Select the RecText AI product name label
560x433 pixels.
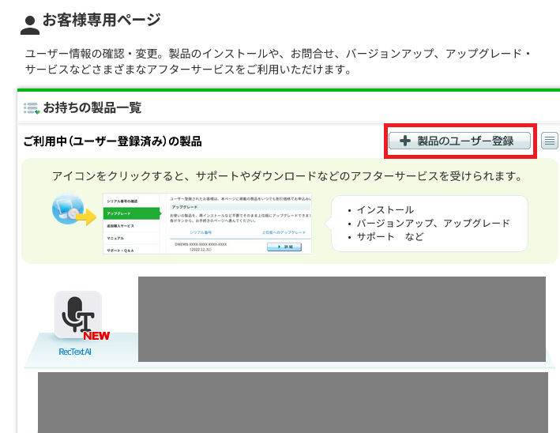[x=75, y=352]
